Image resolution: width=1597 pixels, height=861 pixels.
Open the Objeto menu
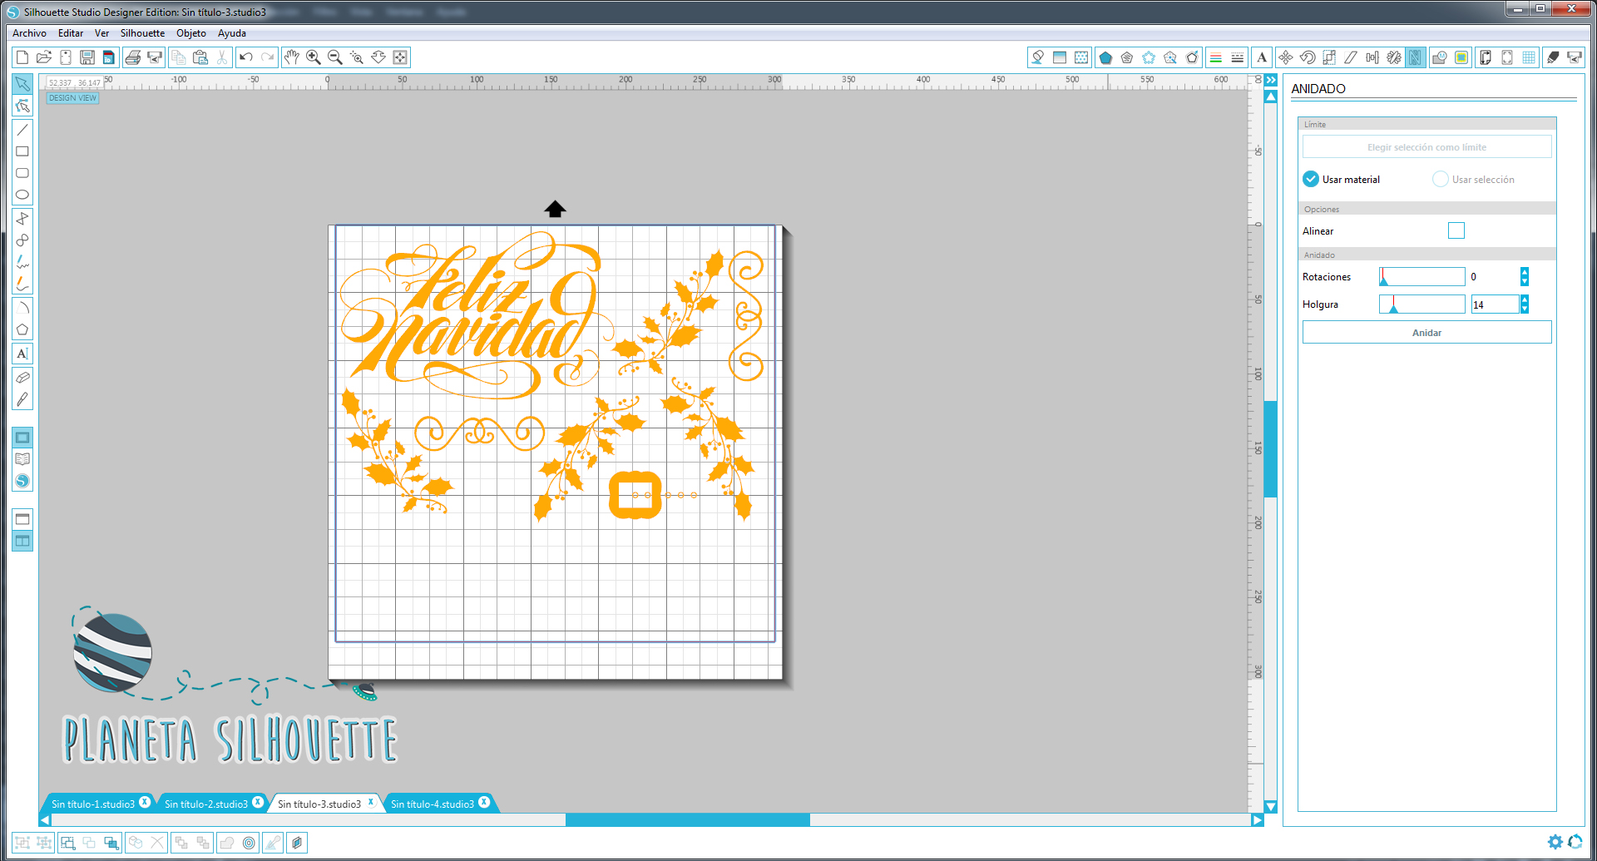click(x=190, y=33)
